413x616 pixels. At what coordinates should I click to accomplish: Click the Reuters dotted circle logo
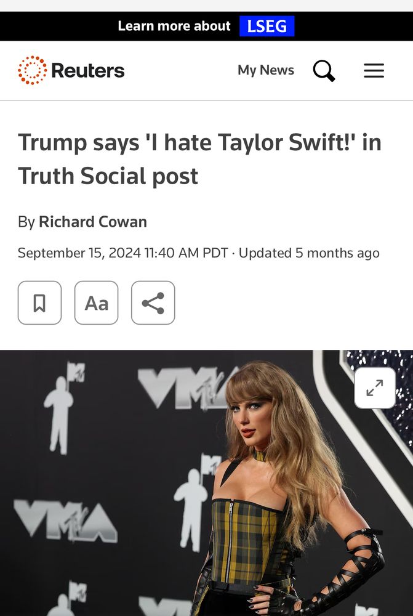32,70
